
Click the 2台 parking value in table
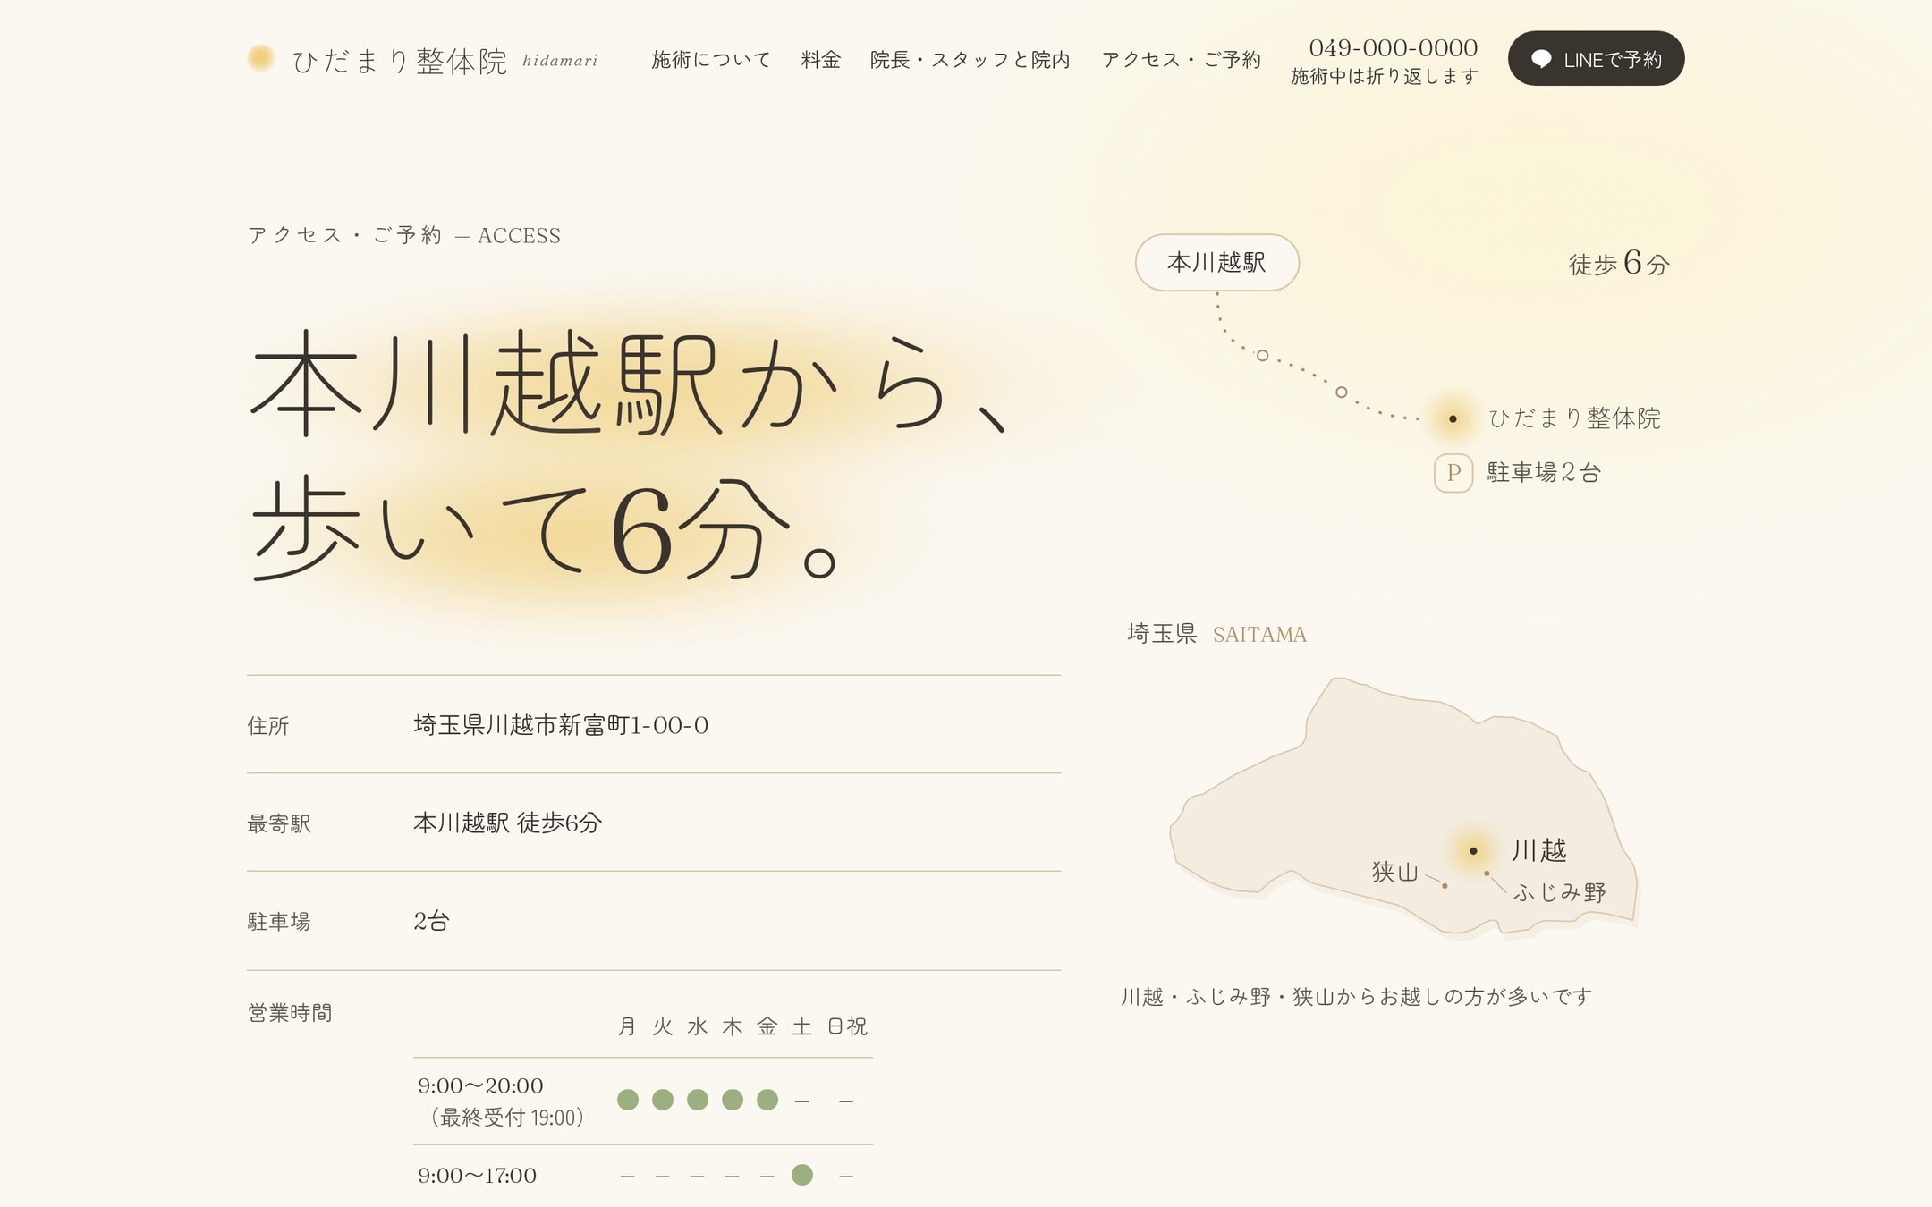(431, 921)
